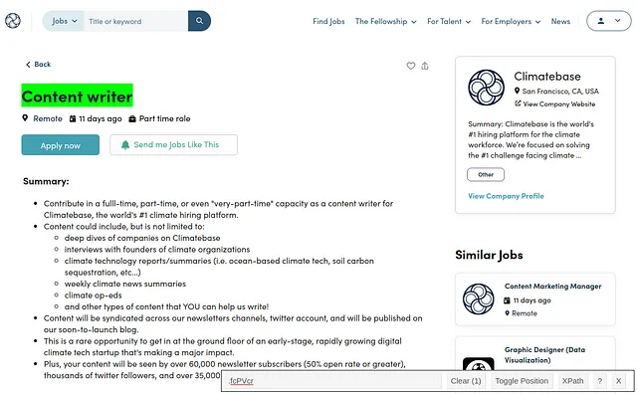This screenshot has width=637, height=394.
Task: Close the selector toolbar with X
Action: 618,381
